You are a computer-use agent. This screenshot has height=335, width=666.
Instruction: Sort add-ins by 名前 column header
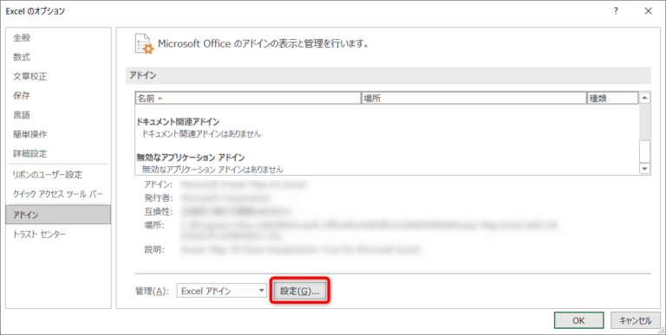248,99
